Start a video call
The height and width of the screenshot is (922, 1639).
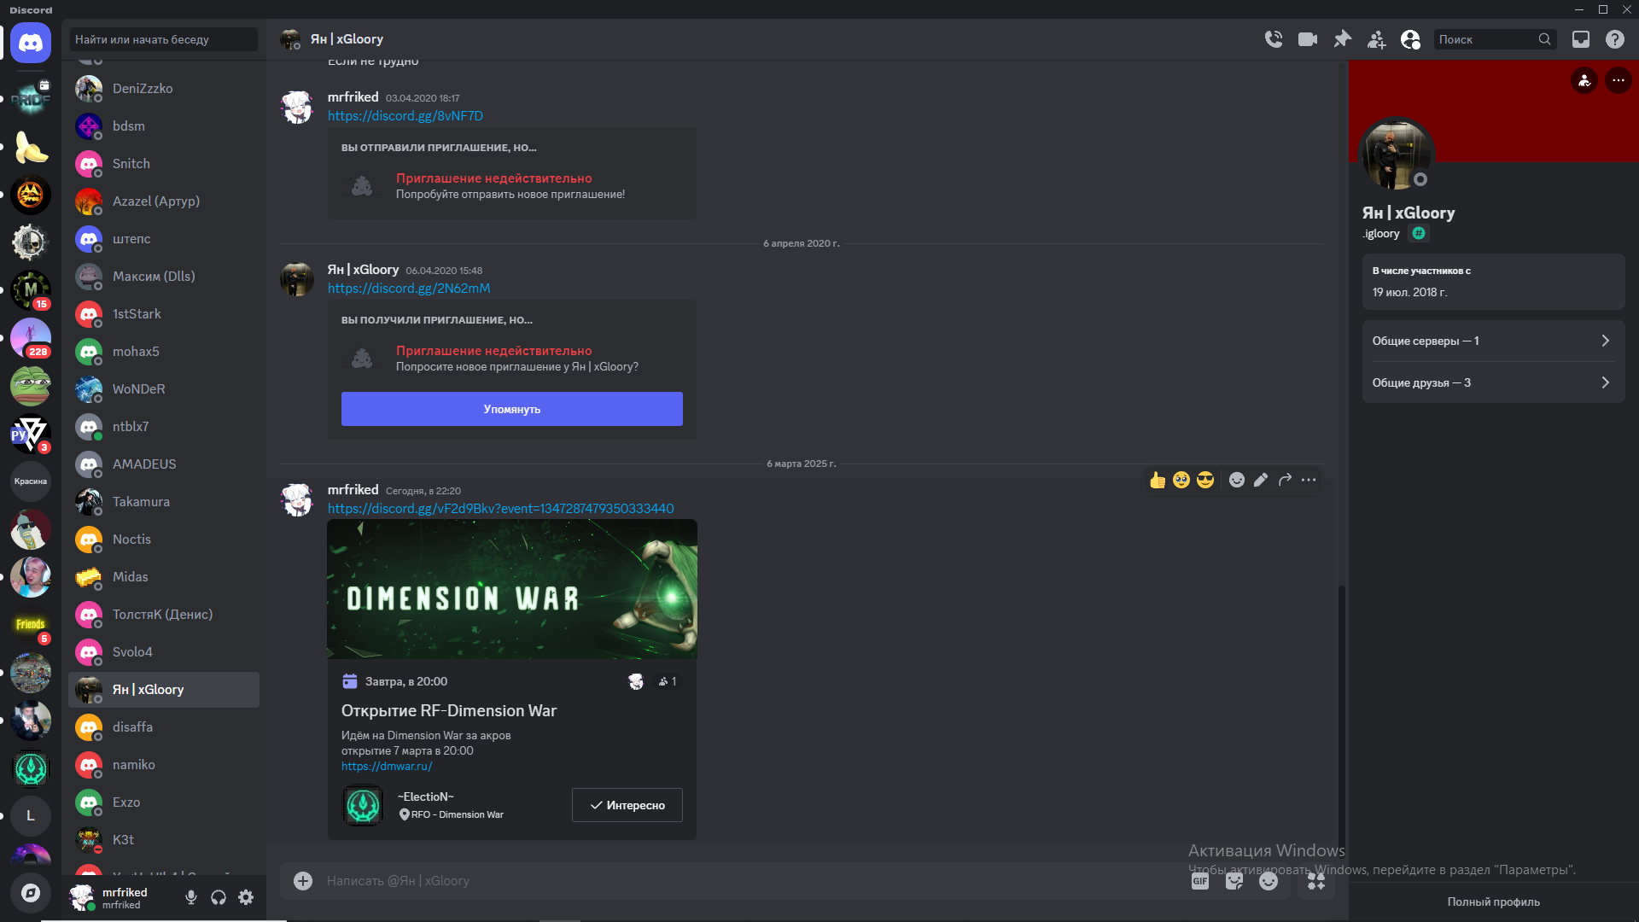click(1308, 39)
